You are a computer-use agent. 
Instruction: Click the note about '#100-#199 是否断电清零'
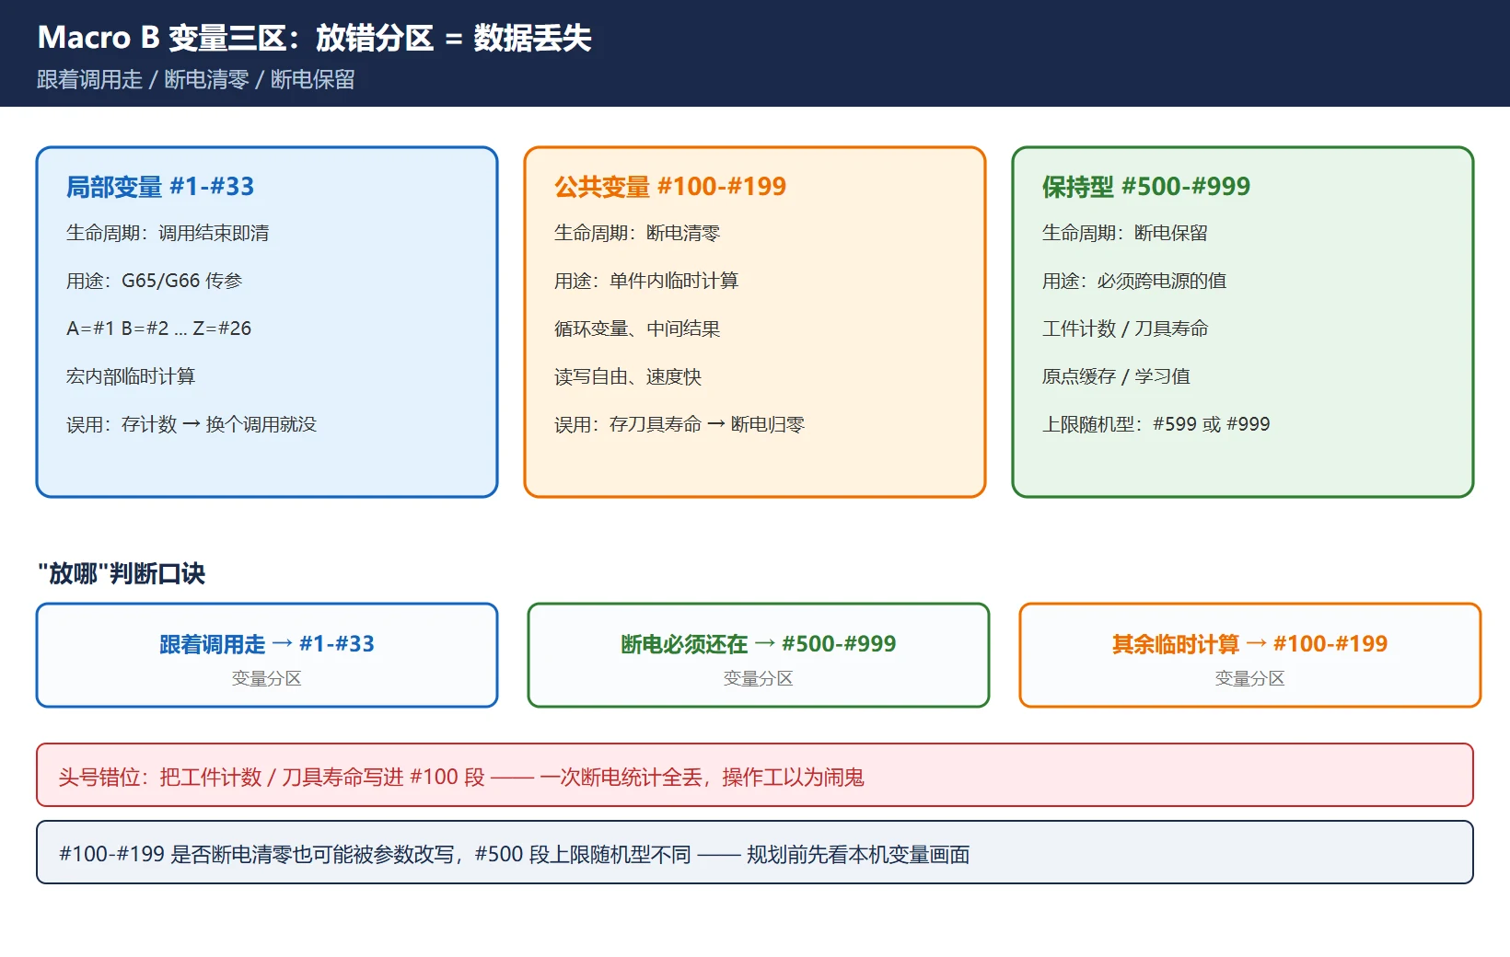tap(755, 852)
